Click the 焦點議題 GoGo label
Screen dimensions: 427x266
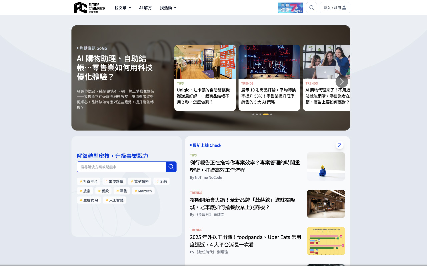coord(92,48)
